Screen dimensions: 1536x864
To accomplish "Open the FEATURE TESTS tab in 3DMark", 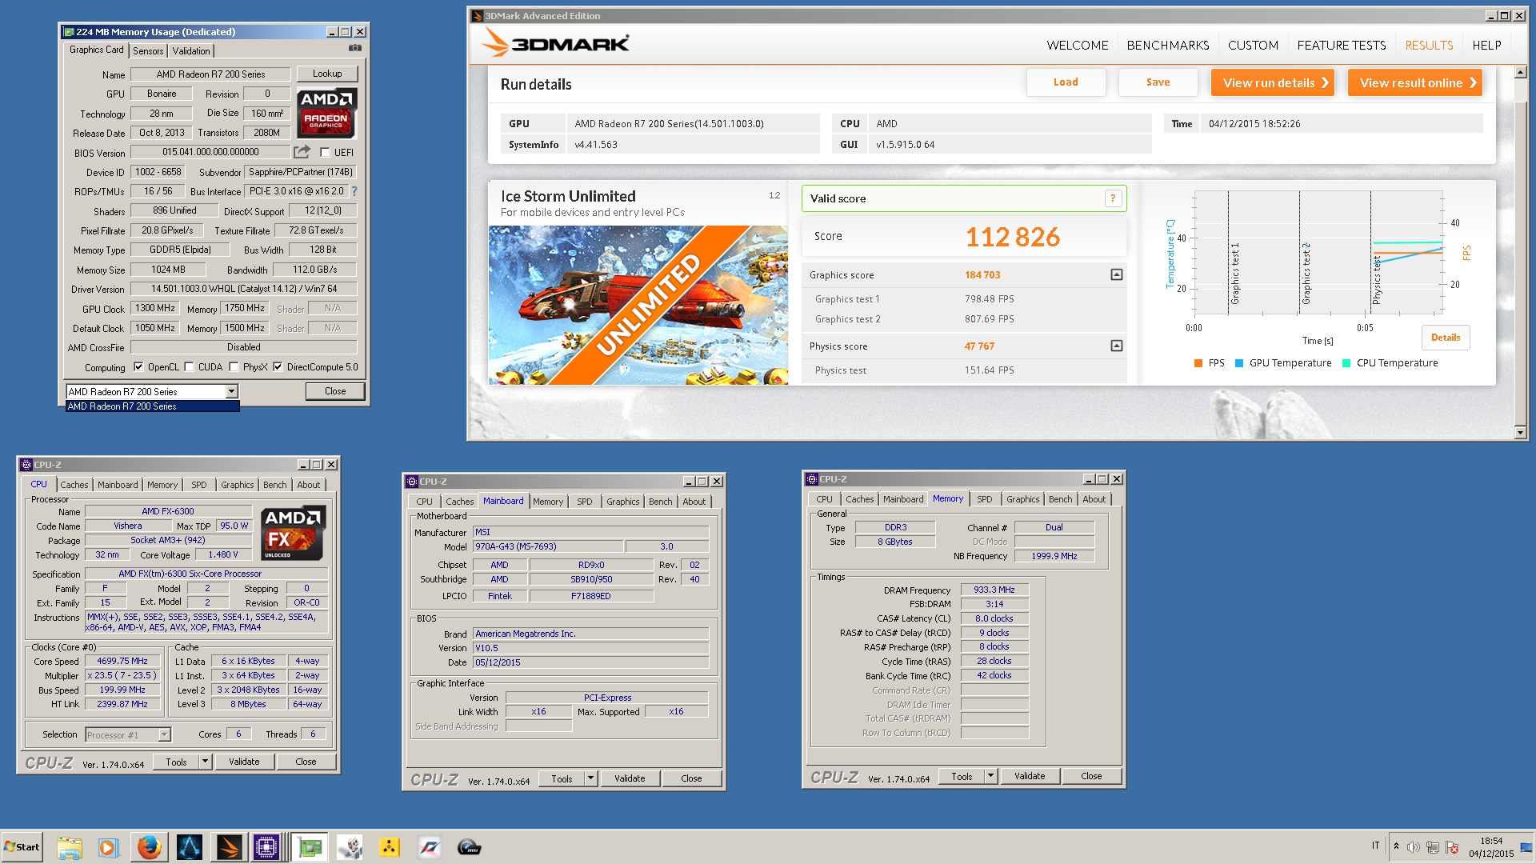I will tap(1342, 46).
